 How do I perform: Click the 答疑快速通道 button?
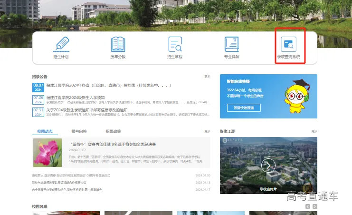pyautogui.click(x=244, y=107)
